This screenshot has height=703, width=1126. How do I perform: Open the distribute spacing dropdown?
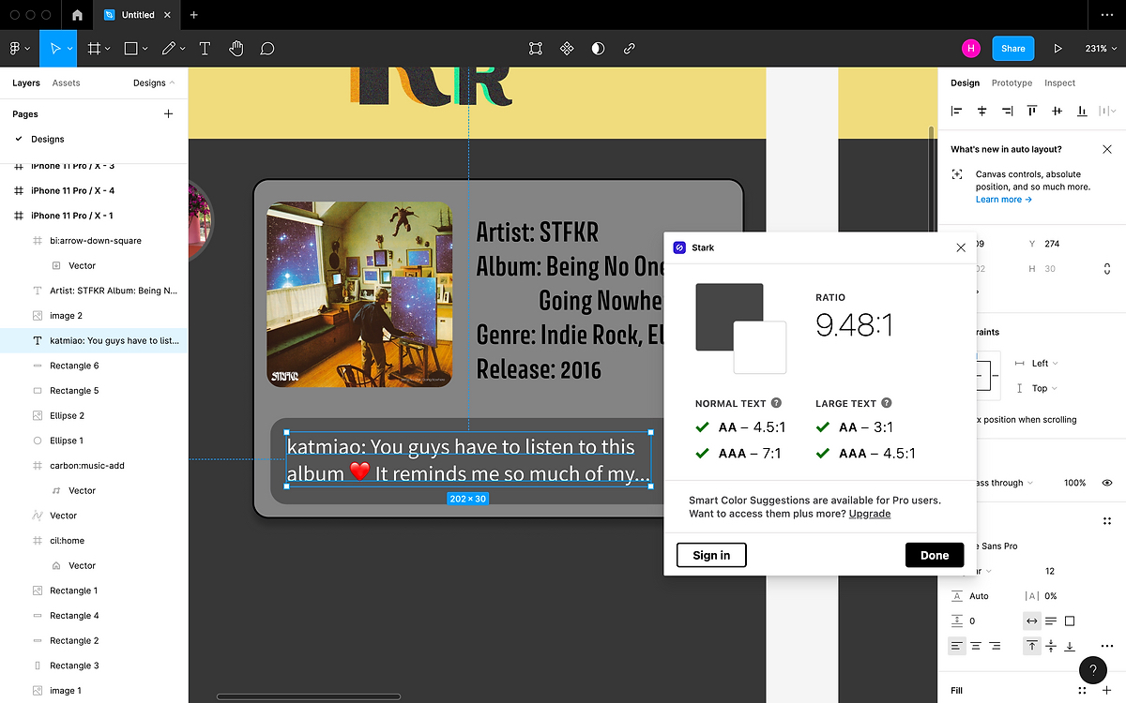coord(1107,111)
